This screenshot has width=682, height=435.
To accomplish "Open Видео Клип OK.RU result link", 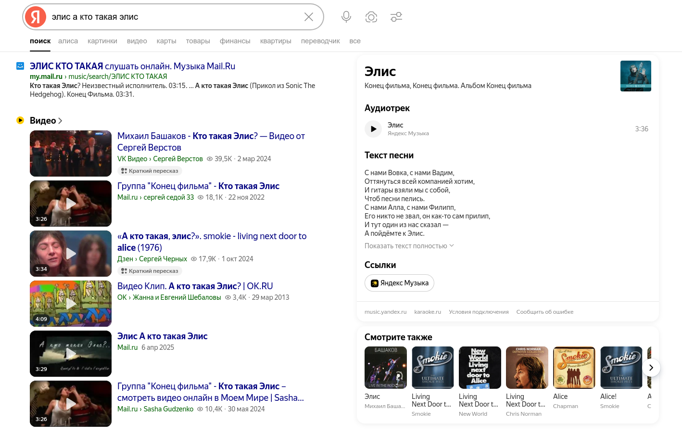I will coord(195,286).
